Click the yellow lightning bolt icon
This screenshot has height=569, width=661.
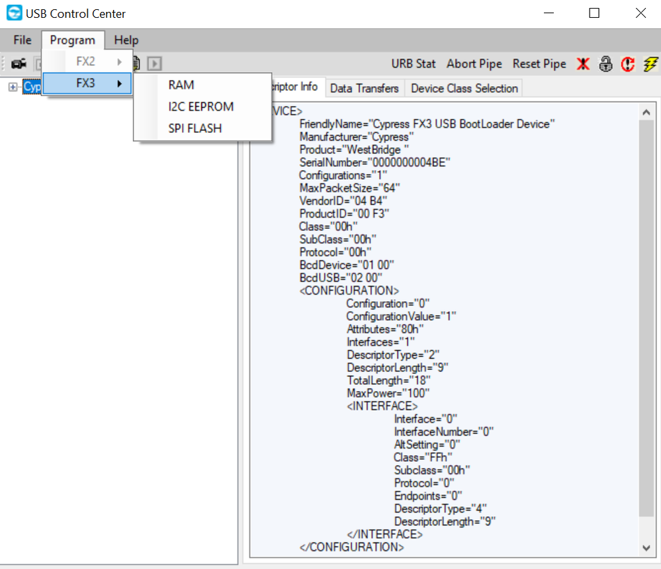(x=650, y=64)
